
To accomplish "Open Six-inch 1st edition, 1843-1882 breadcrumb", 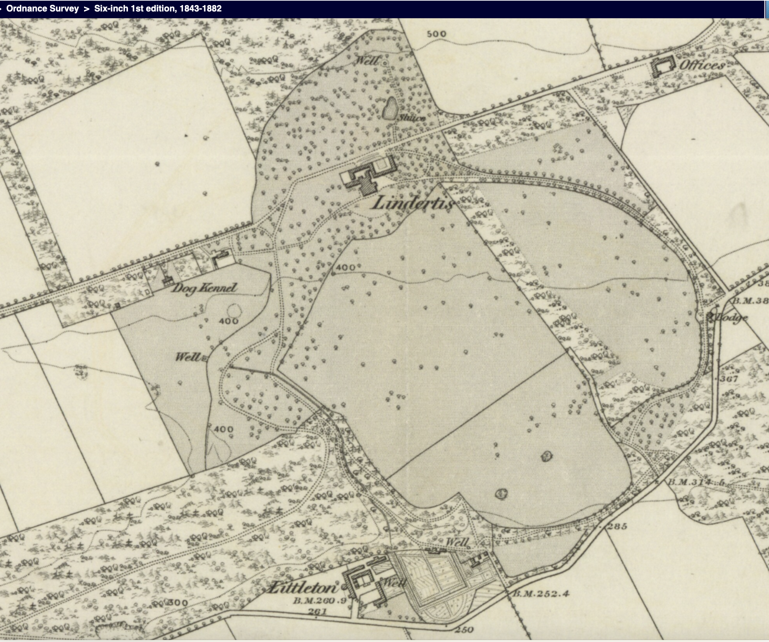I will (158, 8).
